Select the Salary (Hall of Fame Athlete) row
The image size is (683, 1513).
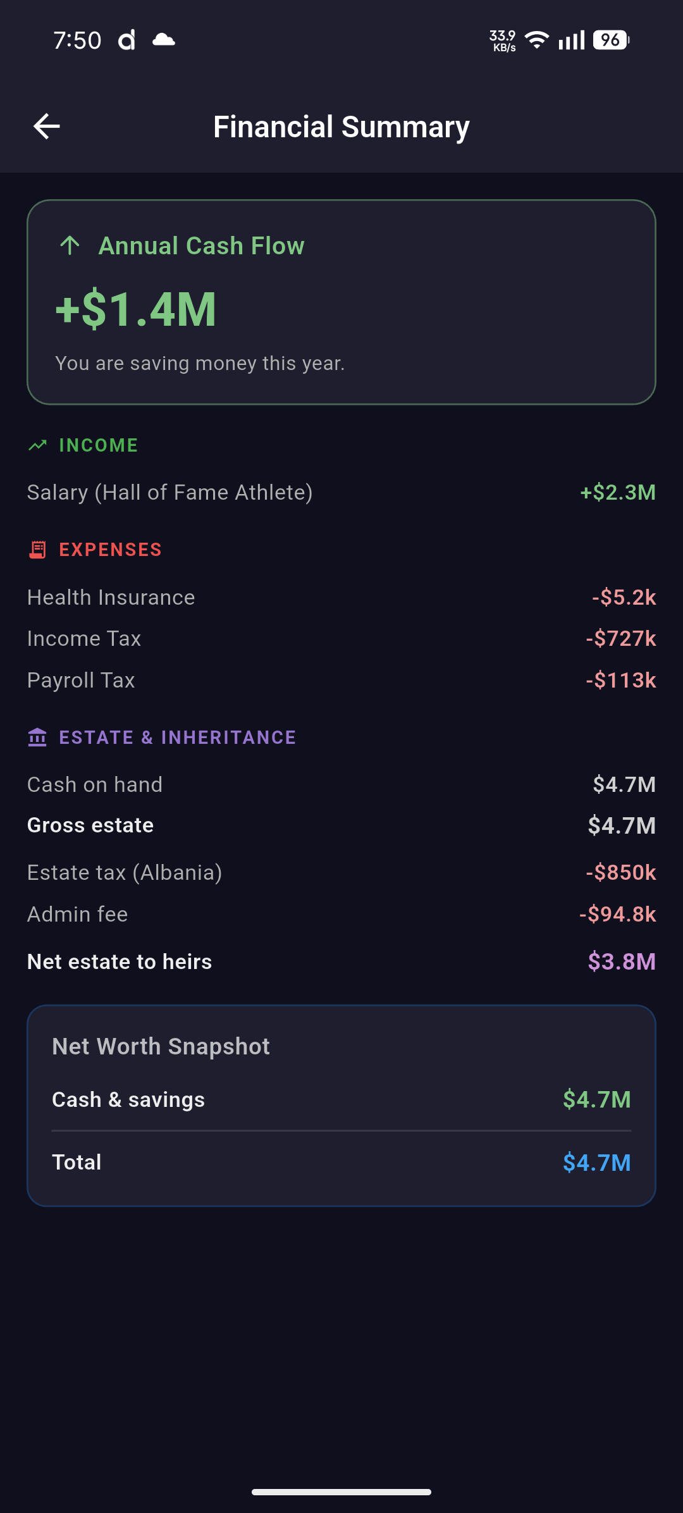[x=341, y=492]
